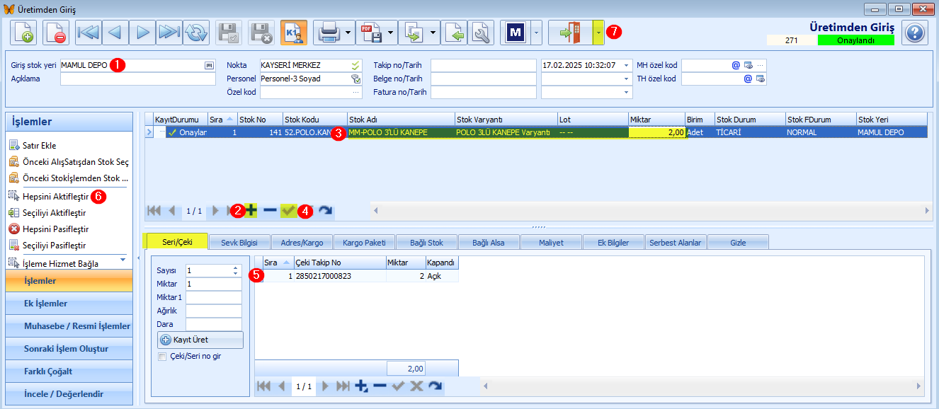Click plus icon in Çeki grid navigator
This screenshot has height=409, width=939.
click(361, 386)
